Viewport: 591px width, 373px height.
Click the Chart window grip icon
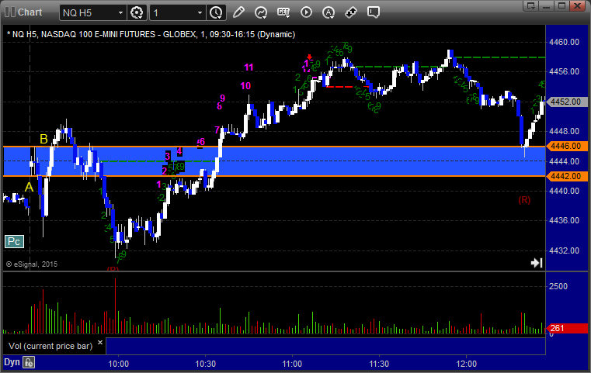[x=10, y=12]
